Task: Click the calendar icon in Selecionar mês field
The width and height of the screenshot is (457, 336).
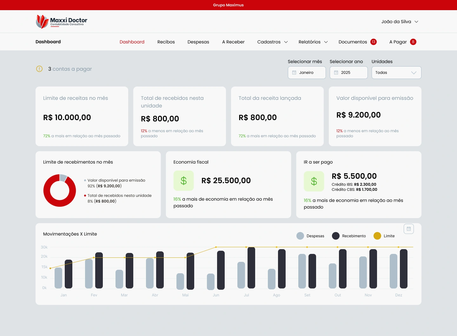Action: coord(294,73)
